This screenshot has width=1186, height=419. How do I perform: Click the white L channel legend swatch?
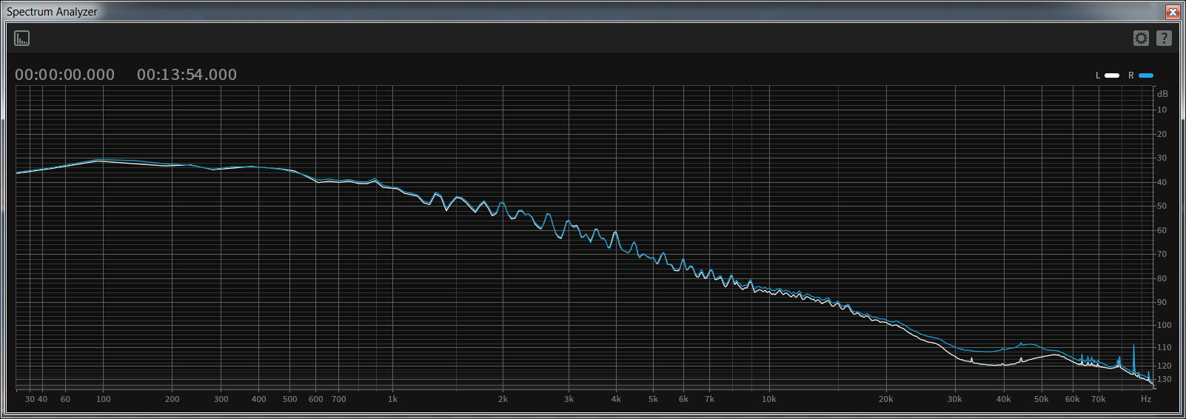1112,76
